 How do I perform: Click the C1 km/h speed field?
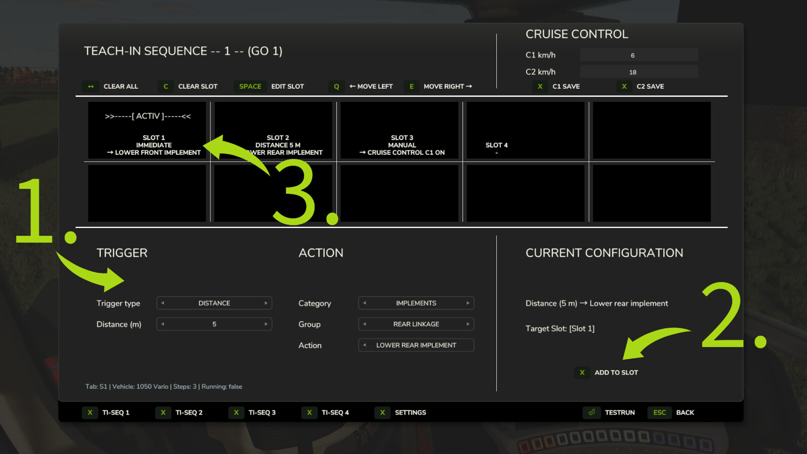639,55
